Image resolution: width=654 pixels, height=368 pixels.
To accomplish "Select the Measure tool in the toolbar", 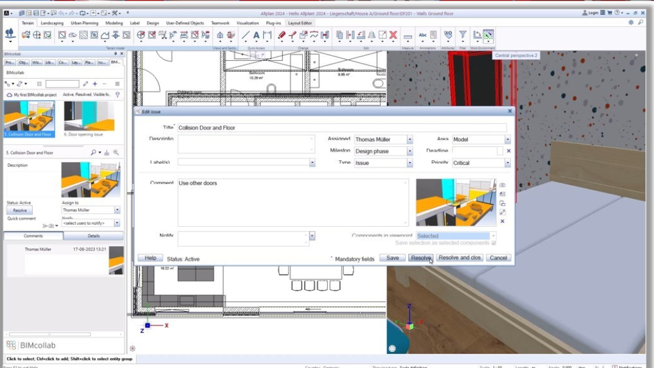I will [408, 35].
